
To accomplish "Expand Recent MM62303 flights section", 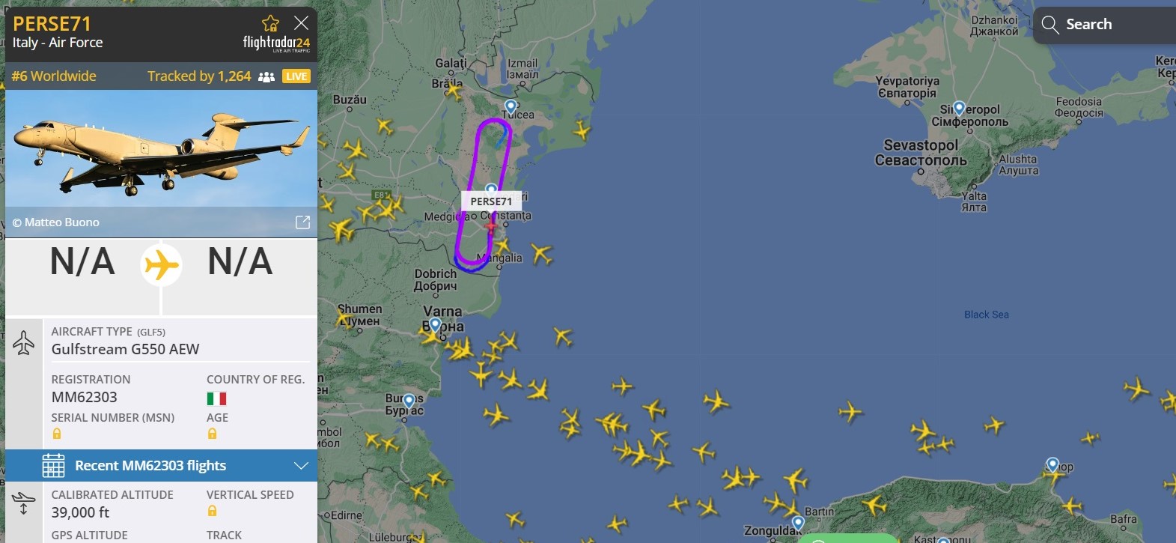I will tap(161, 465).
